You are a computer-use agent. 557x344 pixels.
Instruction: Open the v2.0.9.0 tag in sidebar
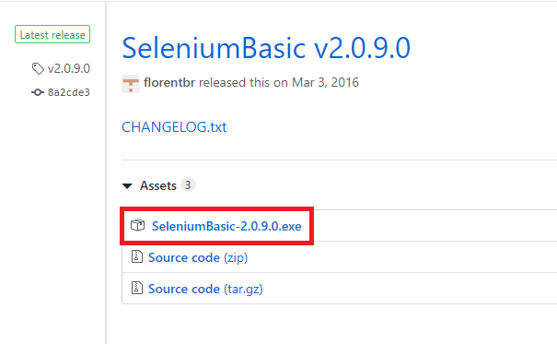(68, 68)
